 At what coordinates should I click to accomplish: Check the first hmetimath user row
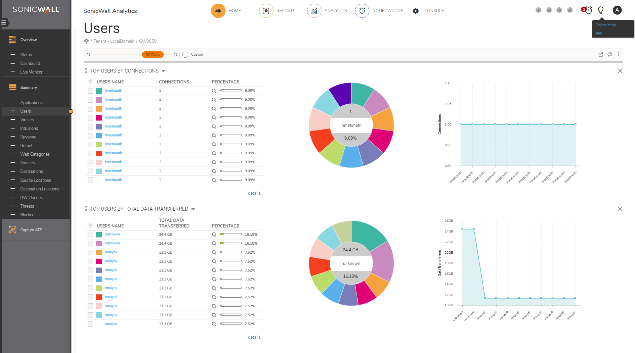[x=90, y=91]
